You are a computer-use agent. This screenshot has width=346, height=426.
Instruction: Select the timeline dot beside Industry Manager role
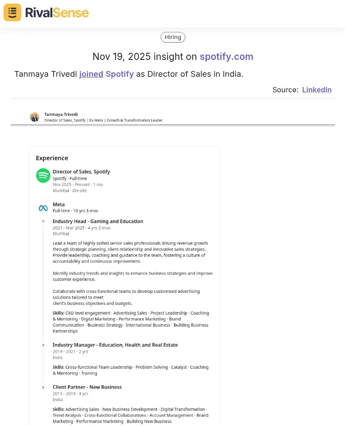[x=43, y=345]
